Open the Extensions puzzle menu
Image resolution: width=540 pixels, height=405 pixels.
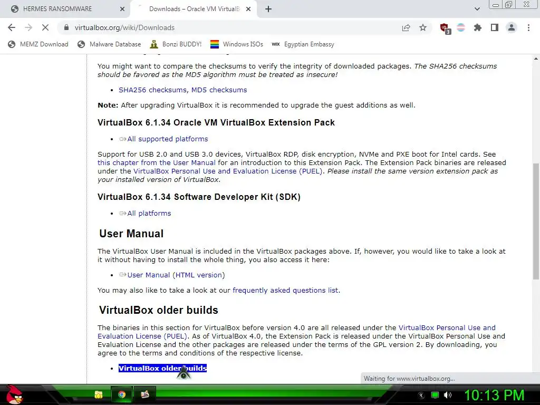pyautogui.click(x=478, y=27)
